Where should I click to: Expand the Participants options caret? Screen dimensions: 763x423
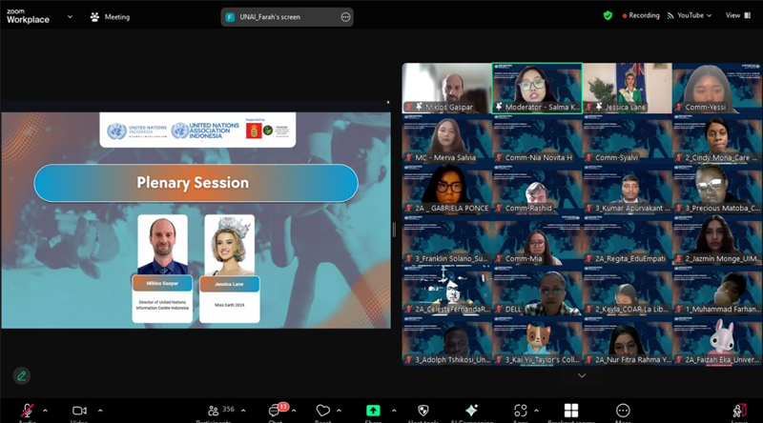(x=243, y=411)
